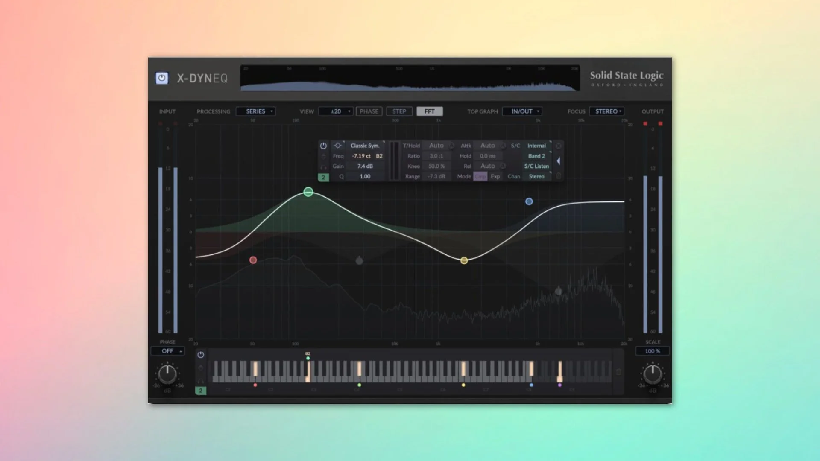Open the TOP GRAPH In/Out dropdown

click(x=522, y=111)
